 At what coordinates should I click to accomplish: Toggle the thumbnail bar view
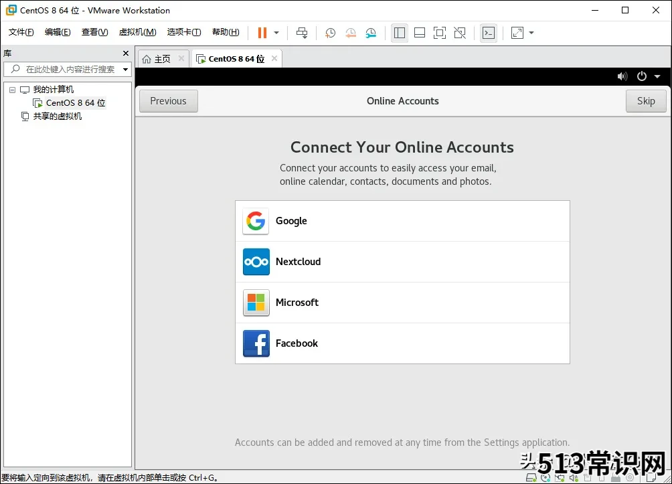point(420,33)
